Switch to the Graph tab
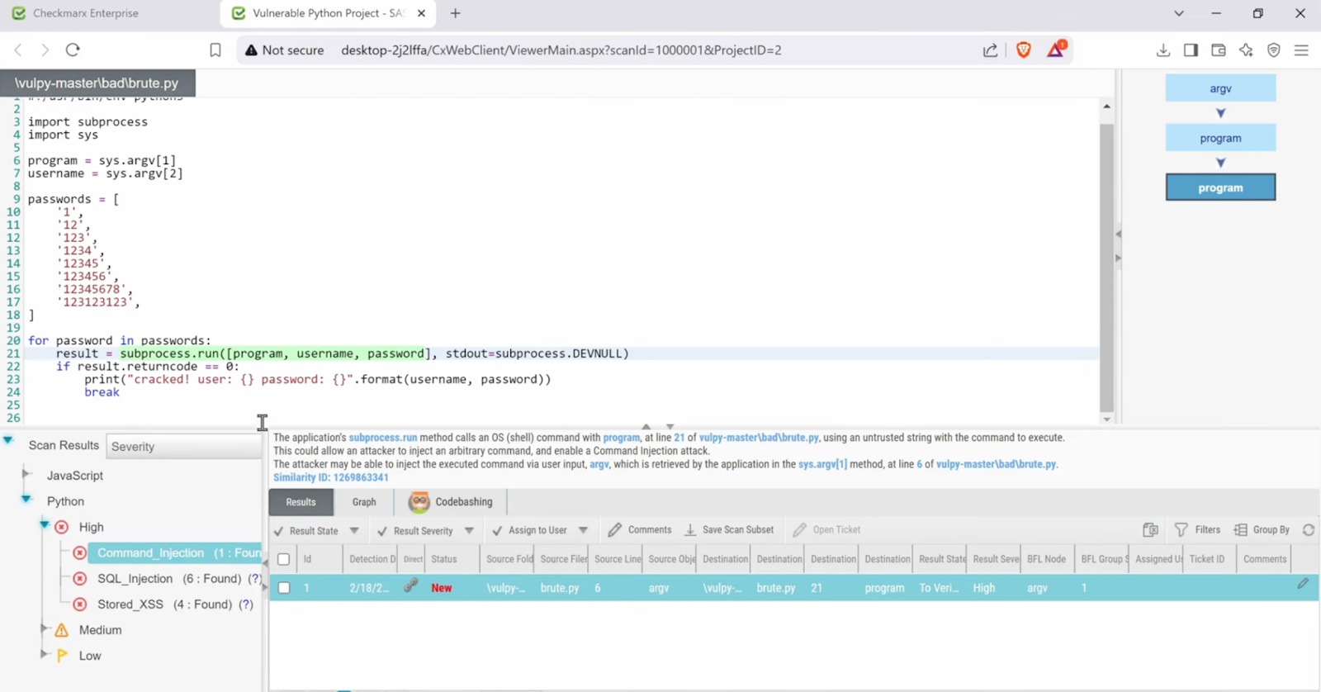 [364, 502]
